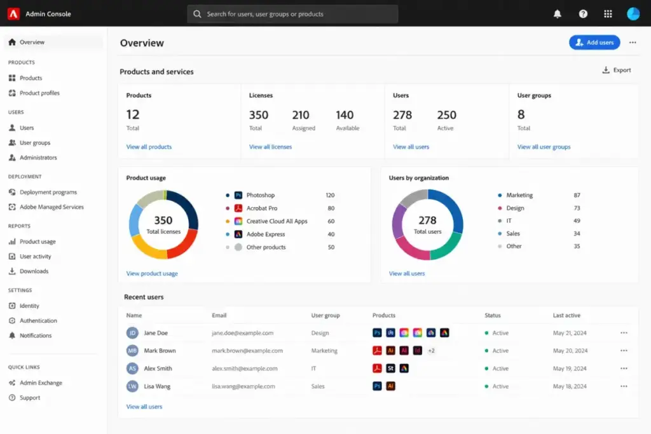
Task: Open the row actions menu for Lisa Wang
Action: click(624, 386)
